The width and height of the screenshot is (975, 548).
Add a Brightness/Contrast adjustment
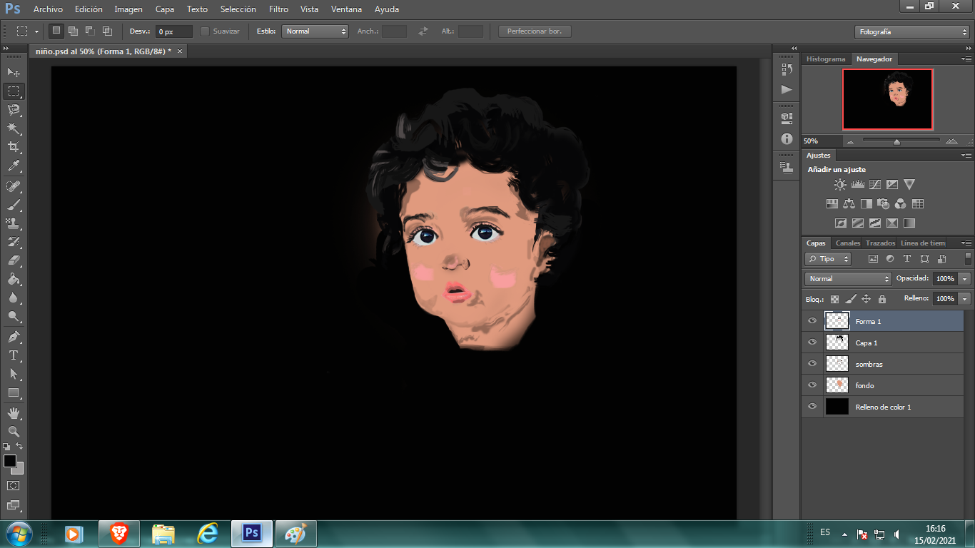point(840,184)
